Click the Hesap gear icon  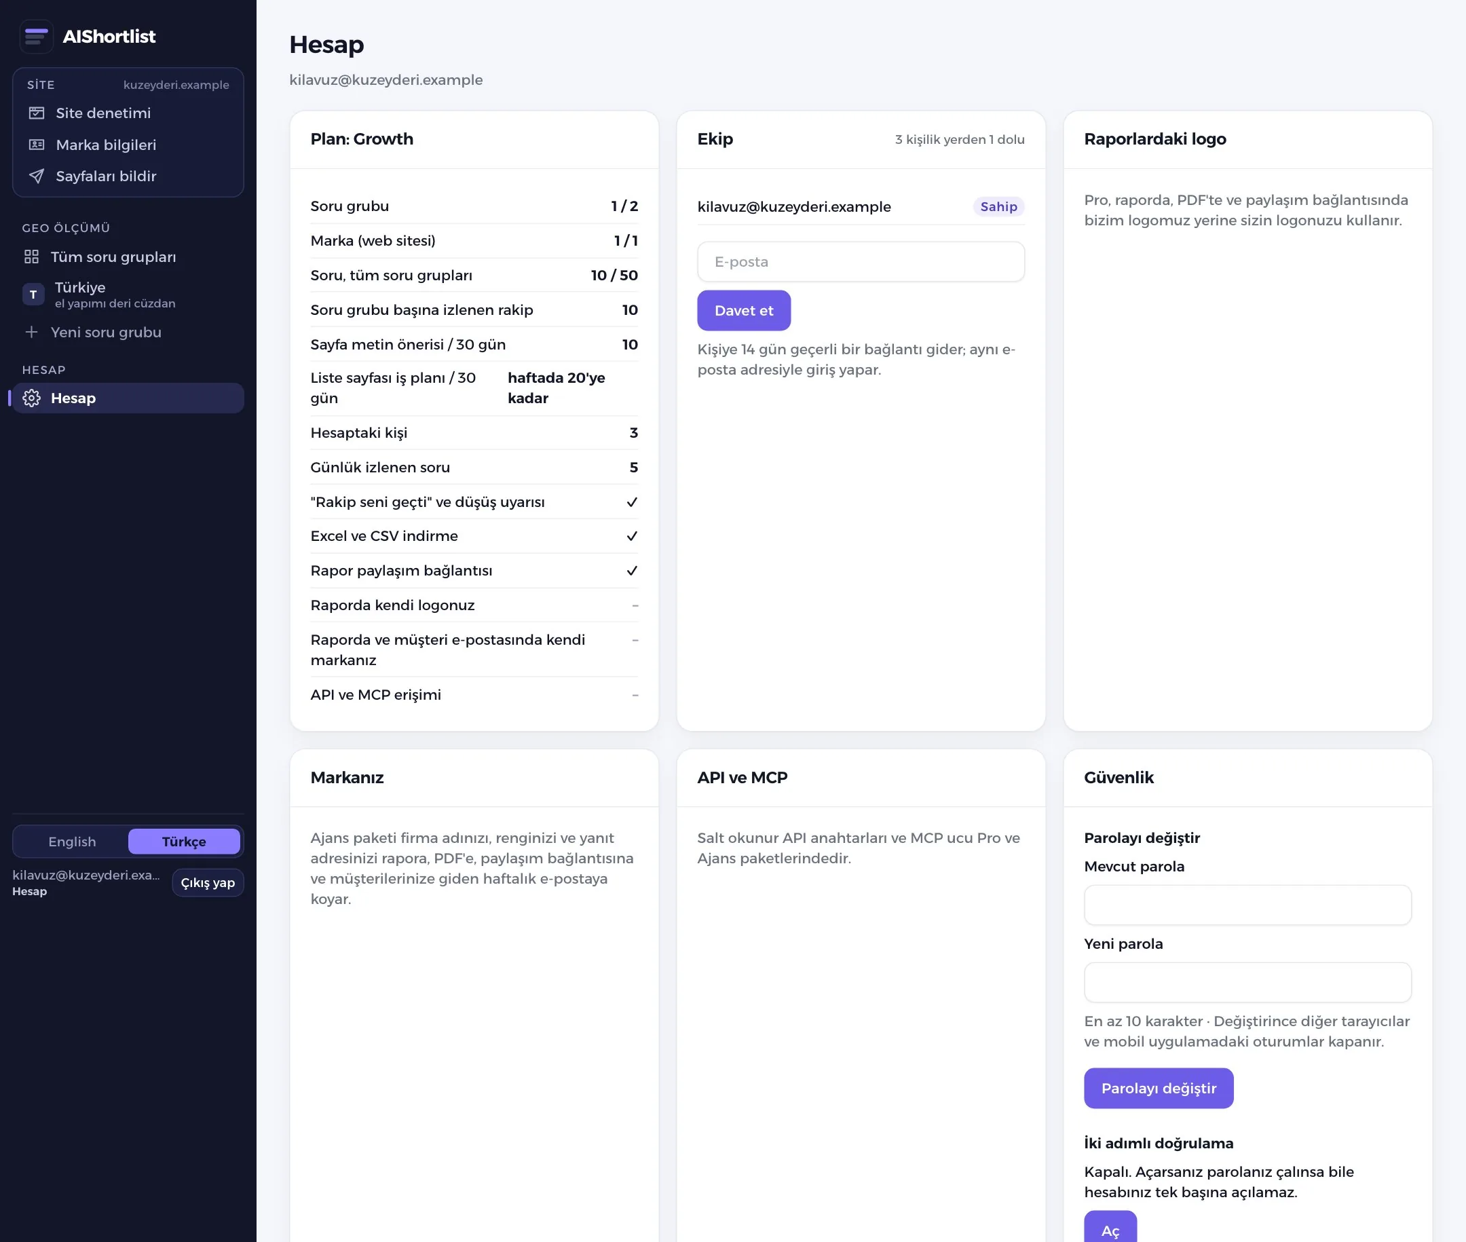pos(32,398)
